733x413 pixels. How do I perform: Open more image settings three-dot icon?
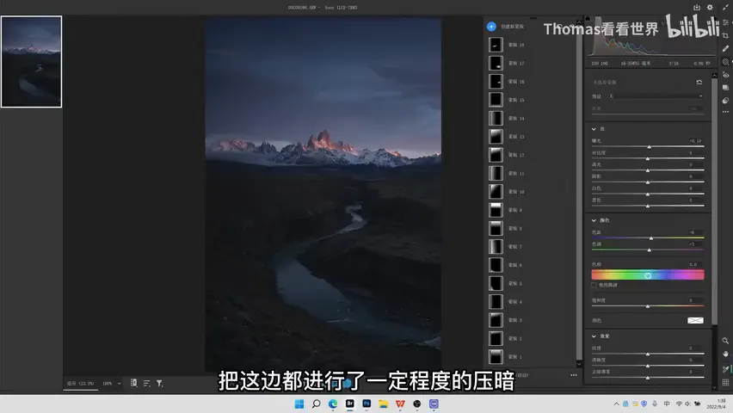click(x=725, y=112)
